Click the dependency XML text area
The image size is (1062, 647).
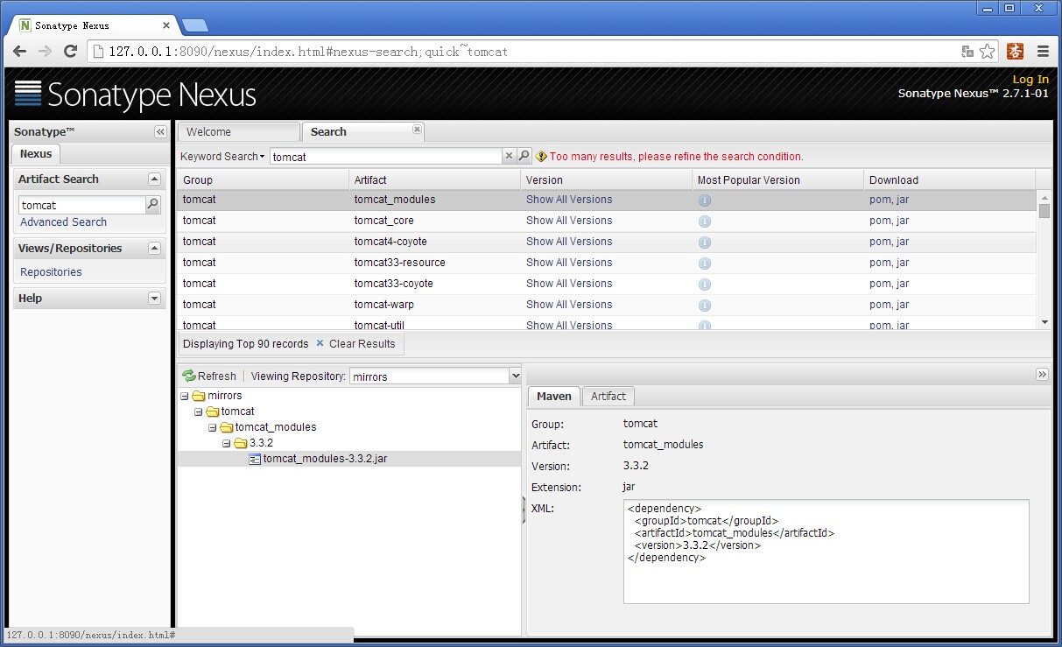826,552
